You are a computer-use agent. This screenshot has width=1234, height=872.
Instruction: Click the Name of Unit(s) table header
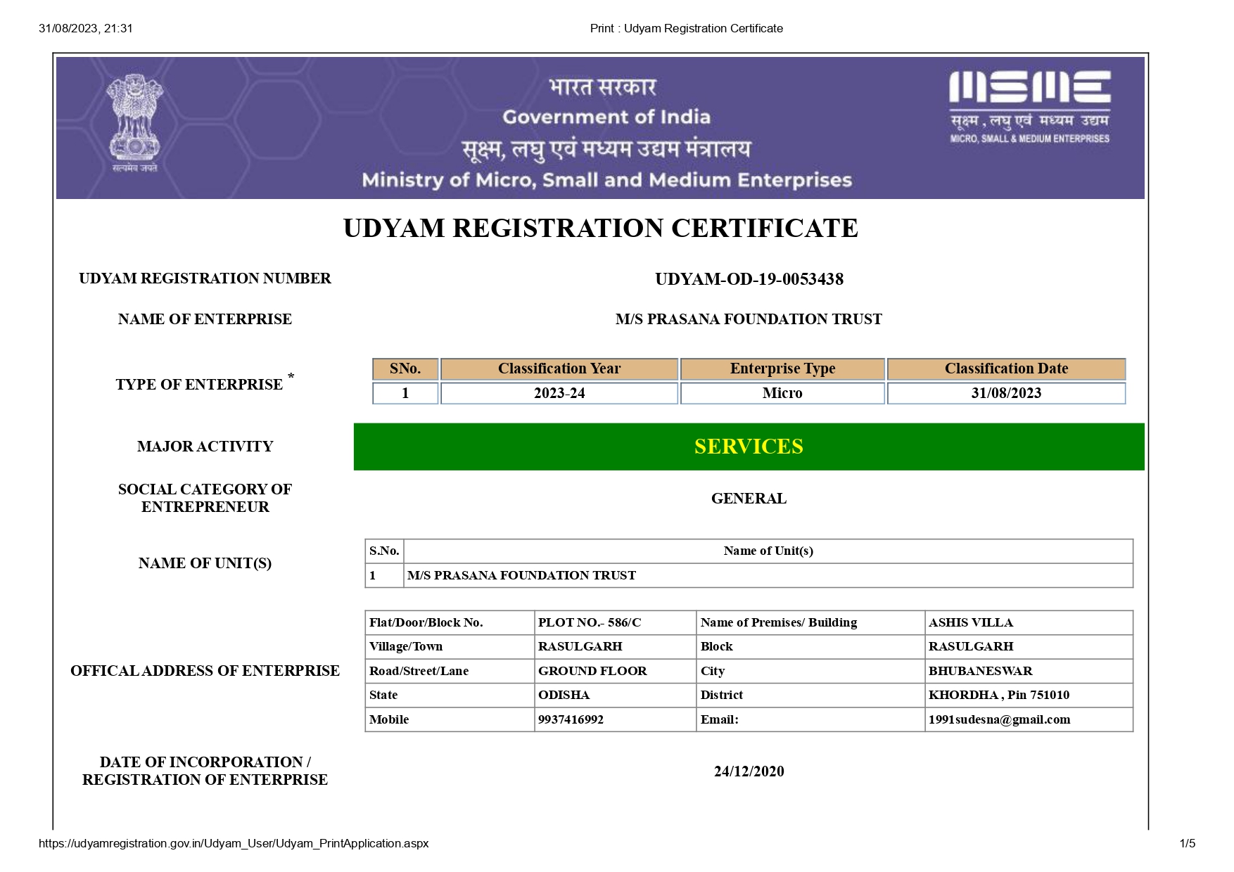pos(768,551)
